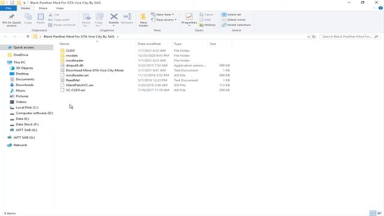
Task: Click Select all in ribbon
Action: pyautogui.click(x=232, y=14)
